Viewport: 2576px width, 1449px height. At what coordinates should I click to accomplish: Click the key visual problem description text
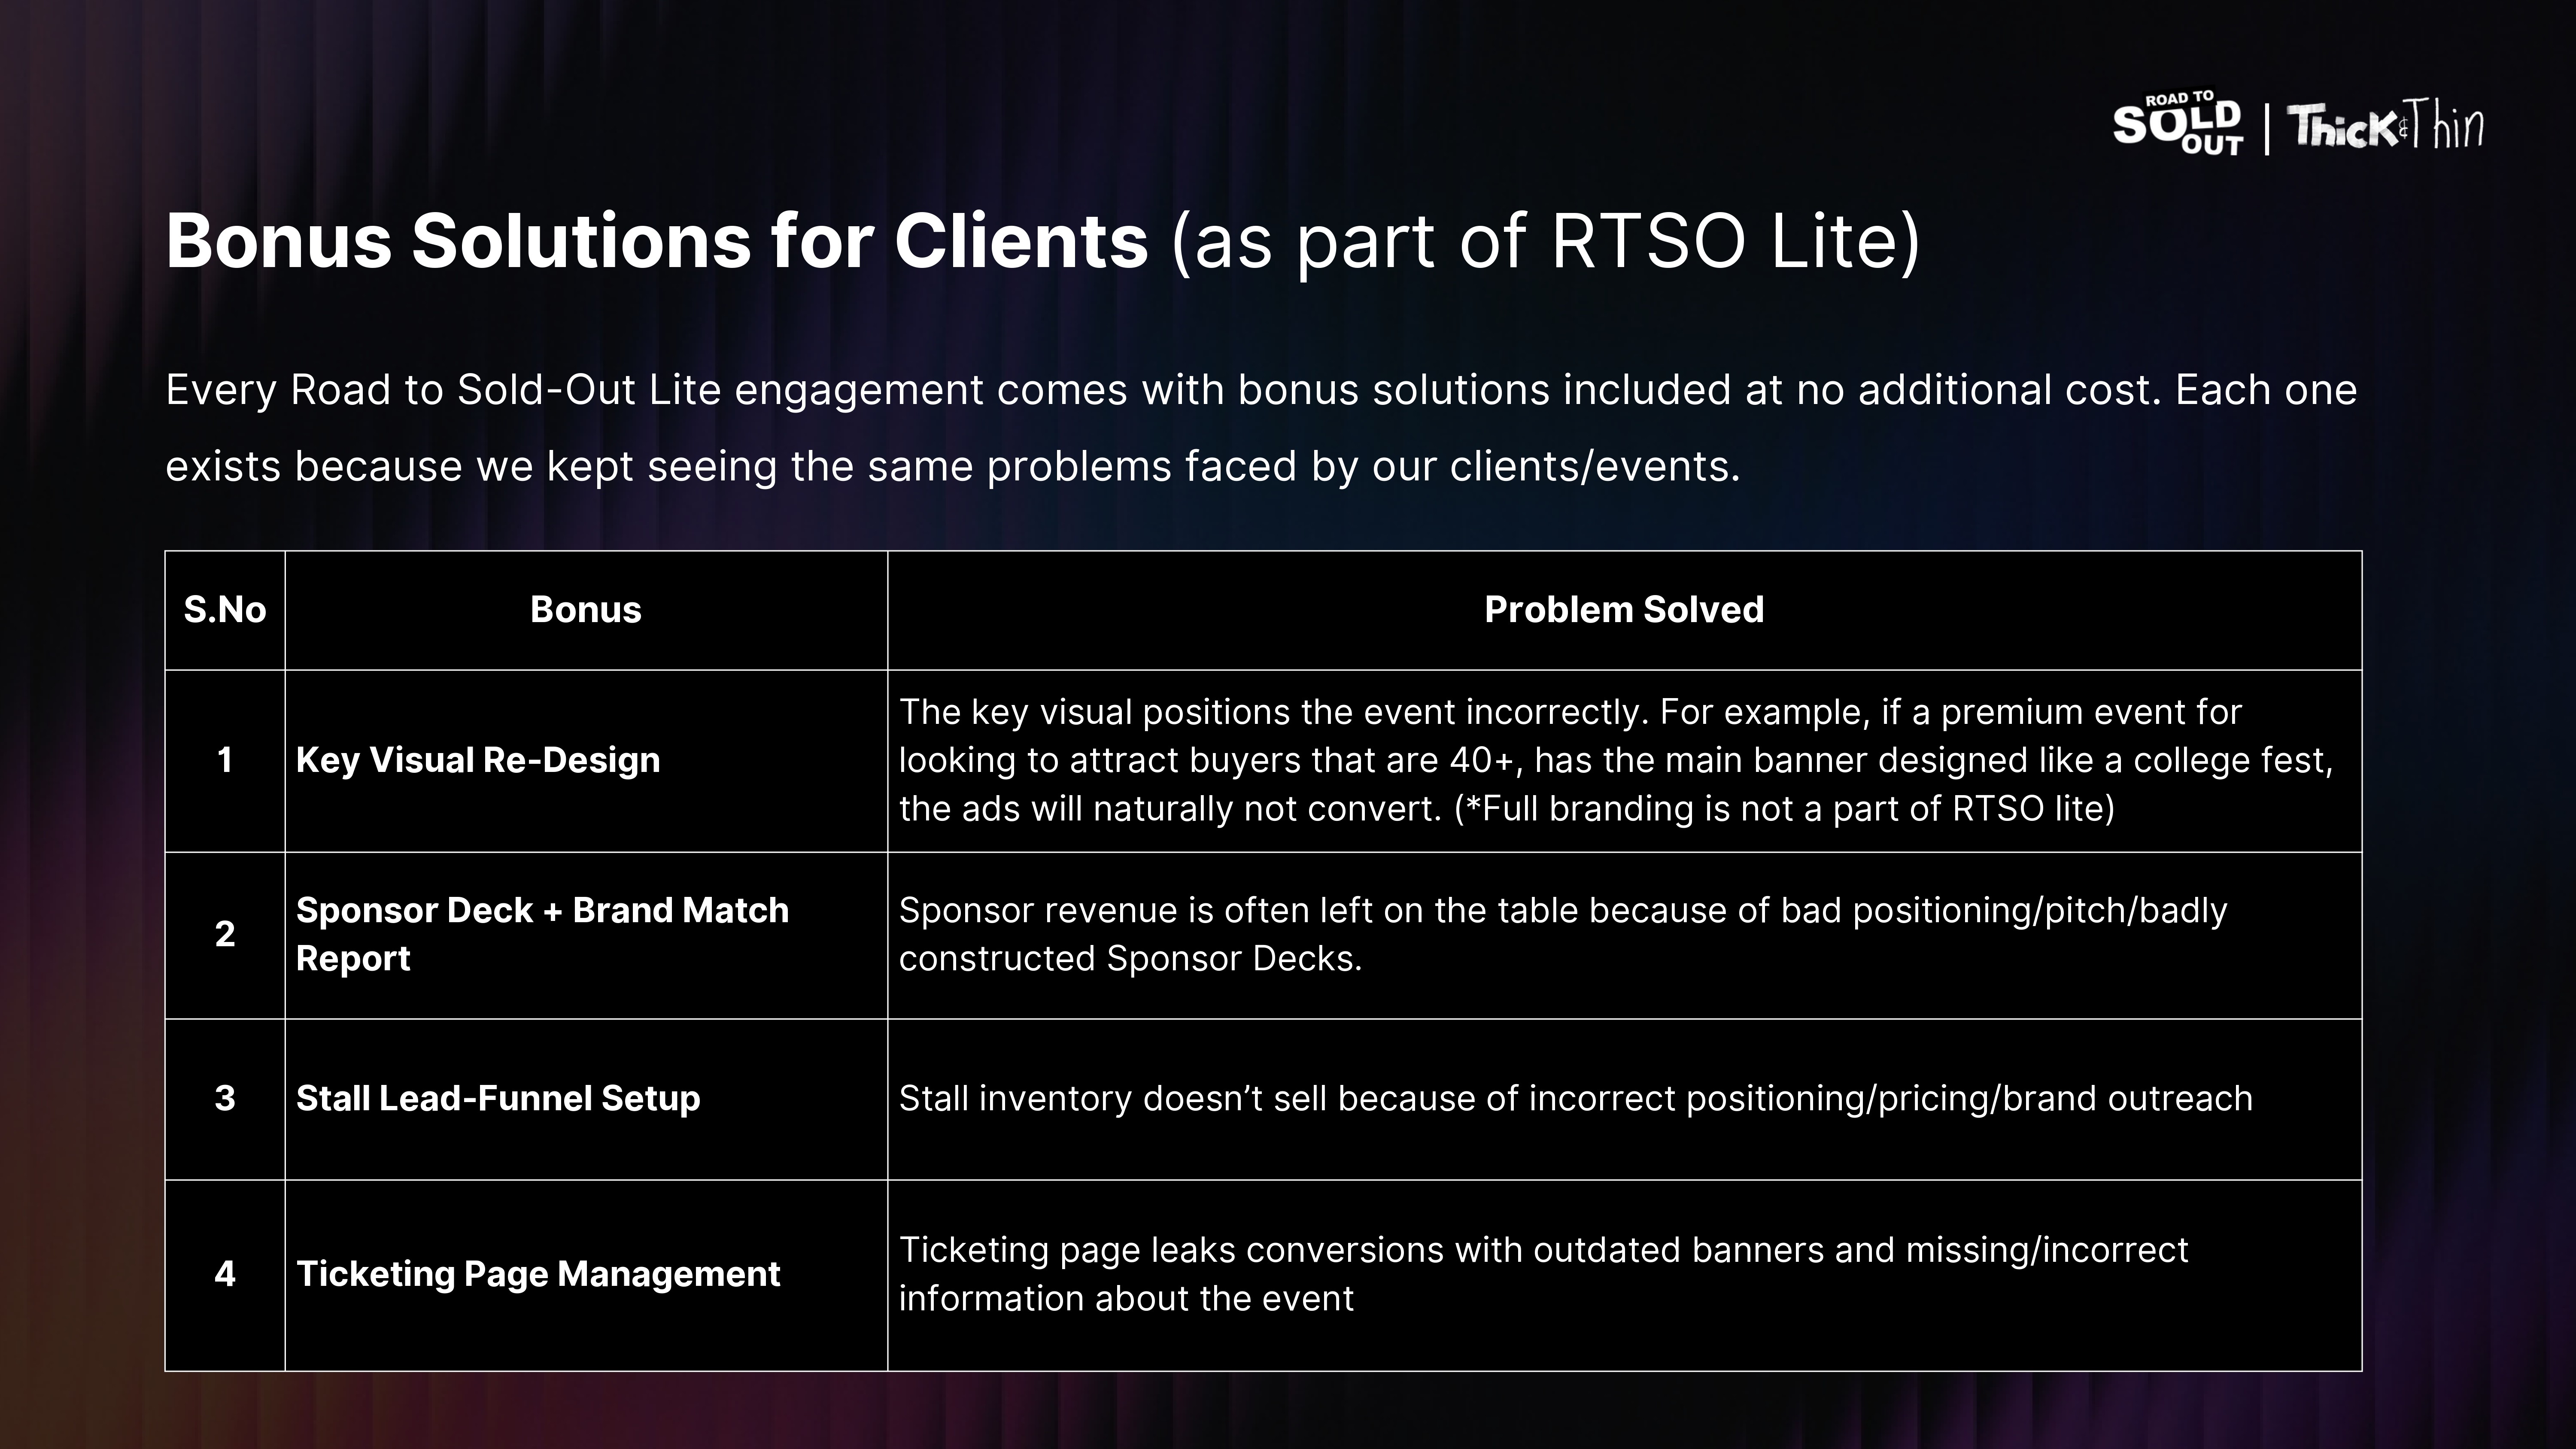1615,760
